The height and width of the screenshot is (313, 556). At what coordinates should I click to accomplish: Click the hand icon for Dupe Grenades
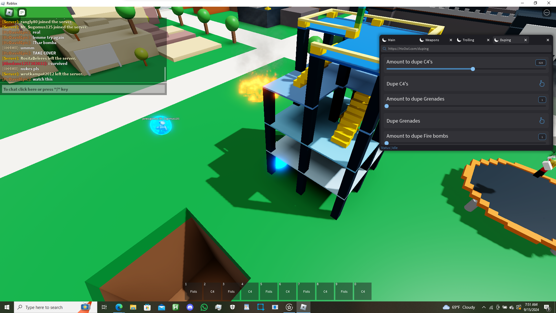pyautogui.click(x=542, y=121)
